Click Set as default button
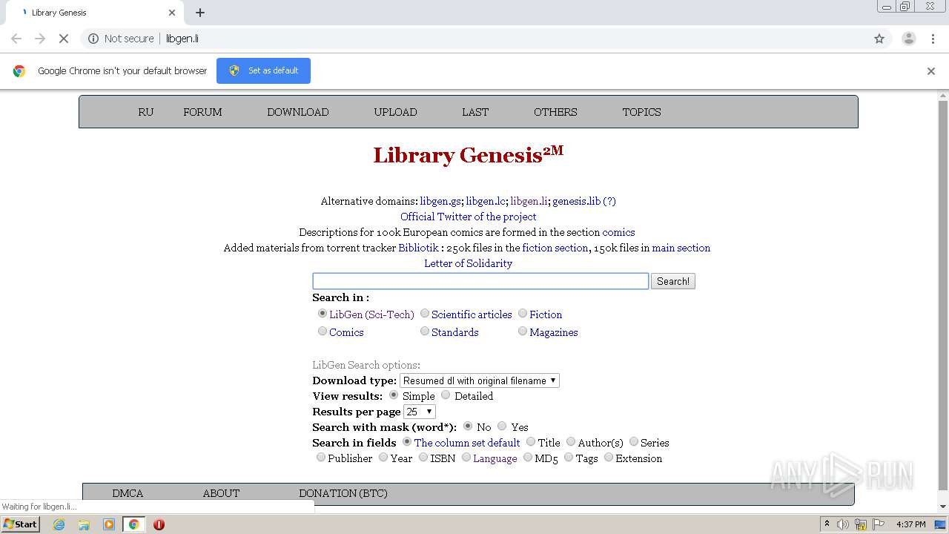The image size is (949, 534). coord(263,70)
